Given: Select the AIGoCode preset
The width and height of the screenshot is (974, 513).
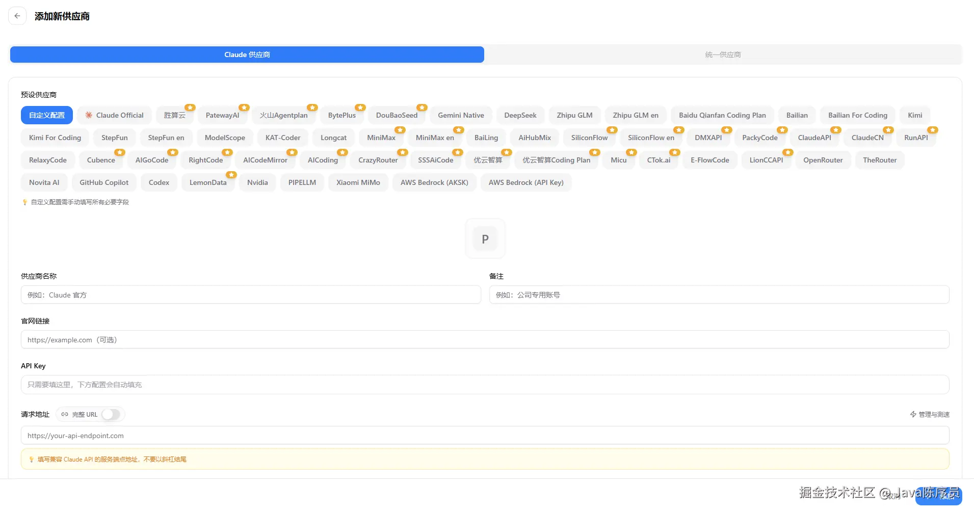Looking at the screenshot, I should (152, 160).
